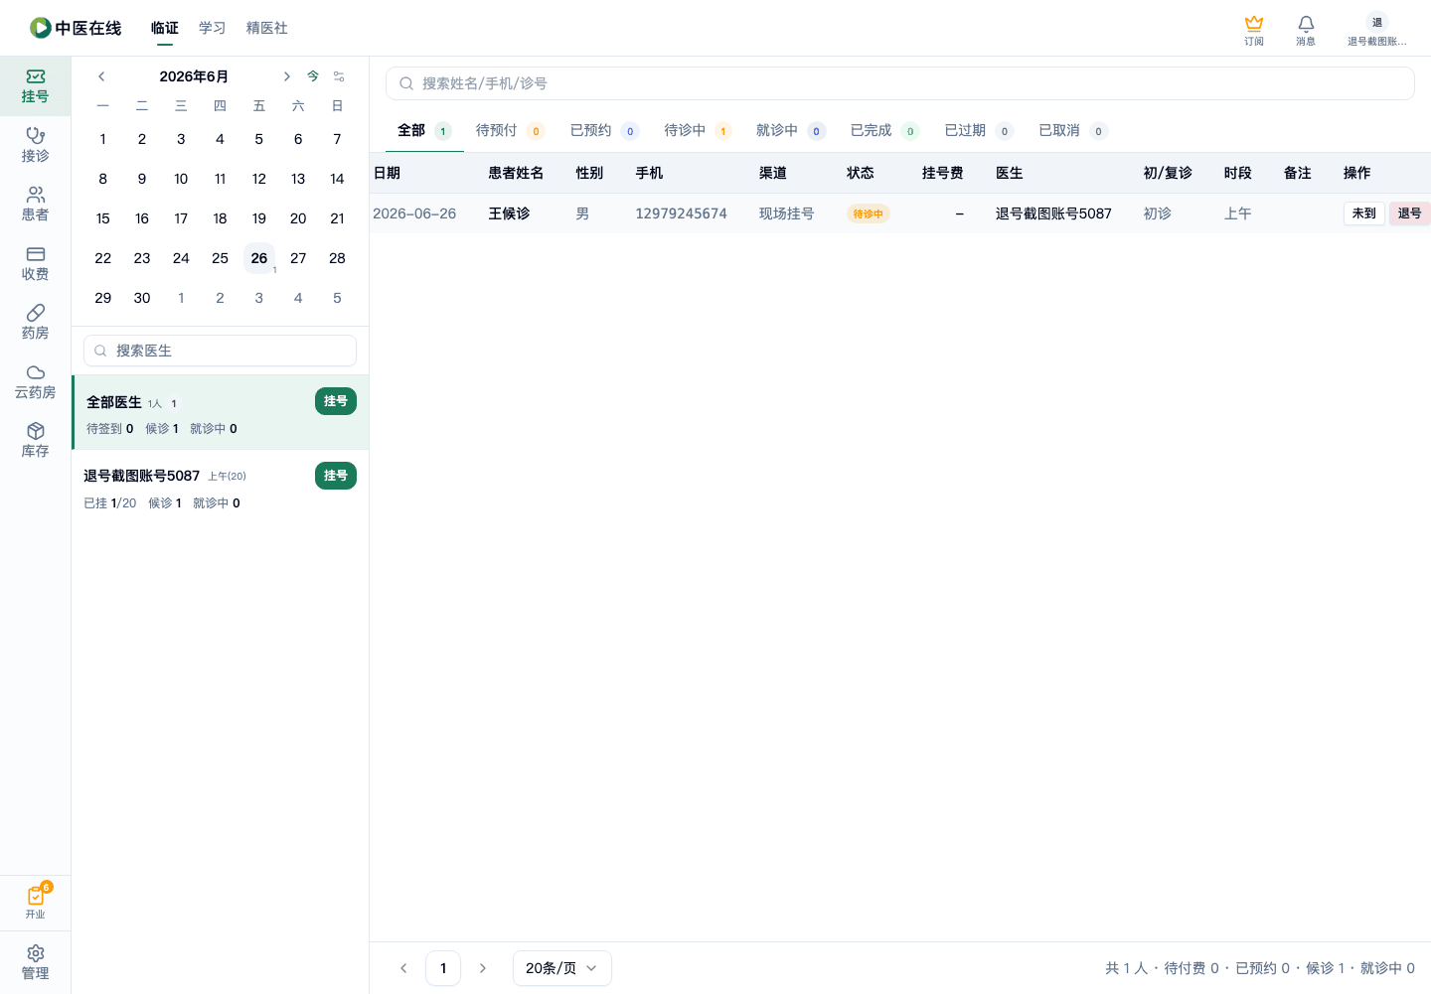Viewport: 1431px width, 994px height.
Task: Select June 15 in the calendar
Action: click(103, 218)
